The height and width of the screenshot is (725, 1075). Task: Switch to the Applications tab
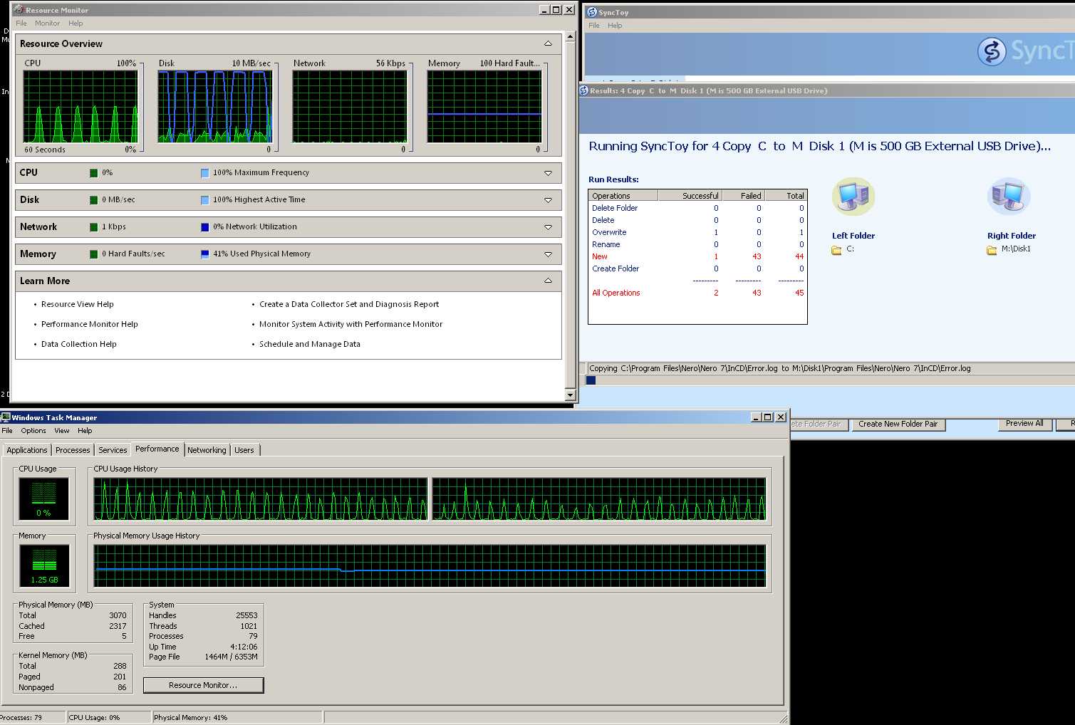[x=26, y=450]
